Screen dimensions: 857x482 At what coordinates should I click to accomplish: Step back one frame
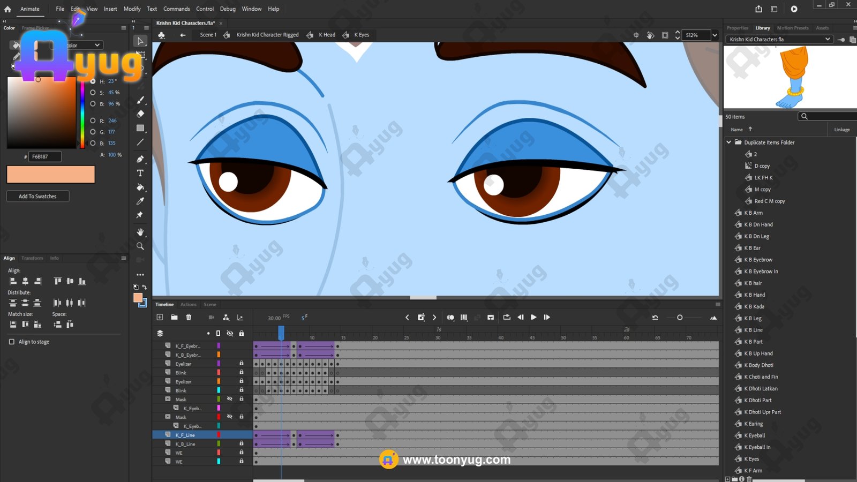(520, 317)
